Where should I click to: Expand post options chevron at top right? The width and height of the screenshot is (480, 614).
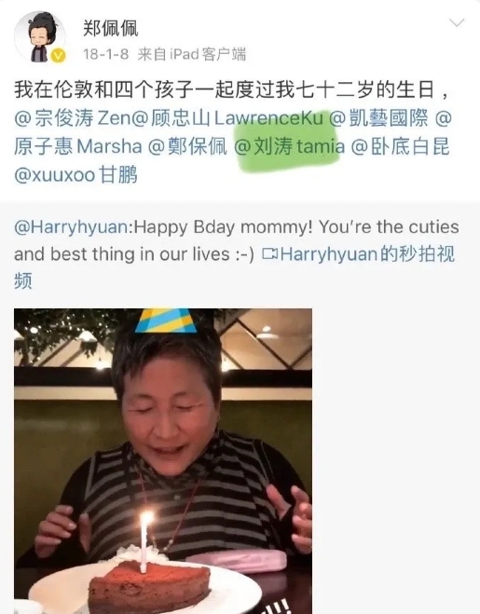pos(457,22)
